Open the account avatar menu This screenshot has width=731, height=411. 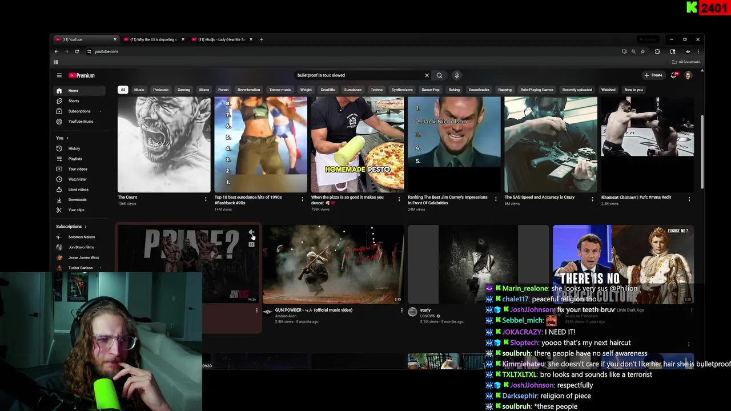click(688, 75)
